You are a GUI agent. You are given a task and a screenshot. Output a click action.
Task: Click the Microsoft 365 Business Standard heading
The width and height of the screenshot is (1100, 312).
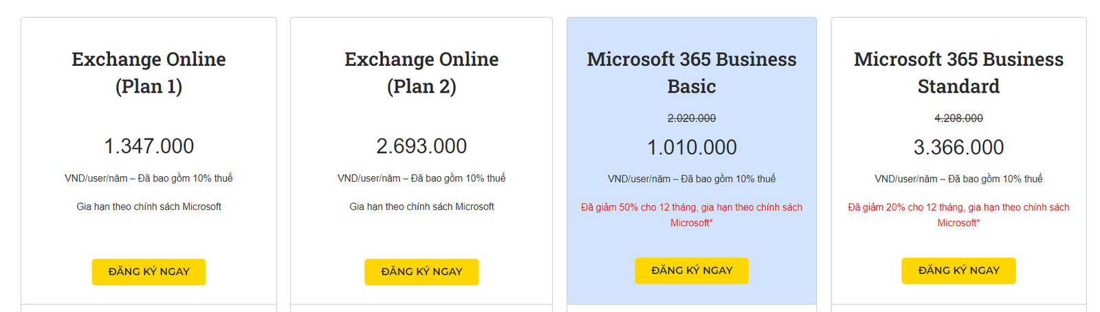958,73
